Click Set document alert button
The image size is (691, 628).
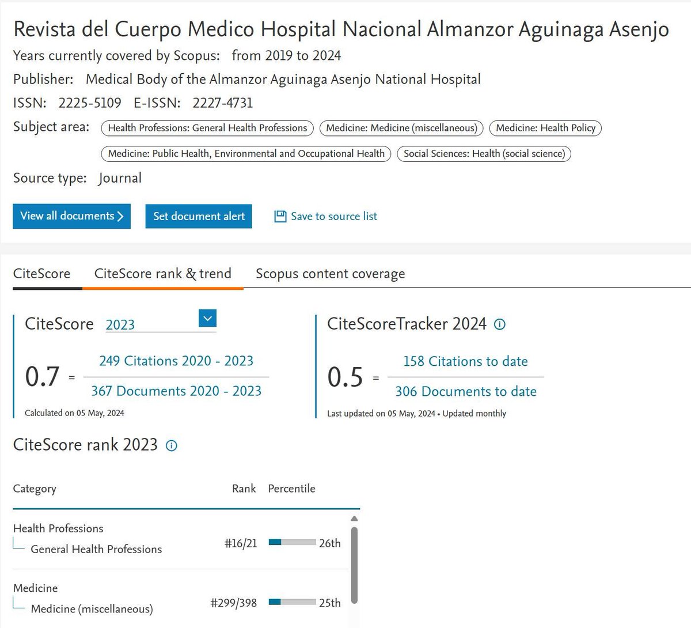click(199, 217)
